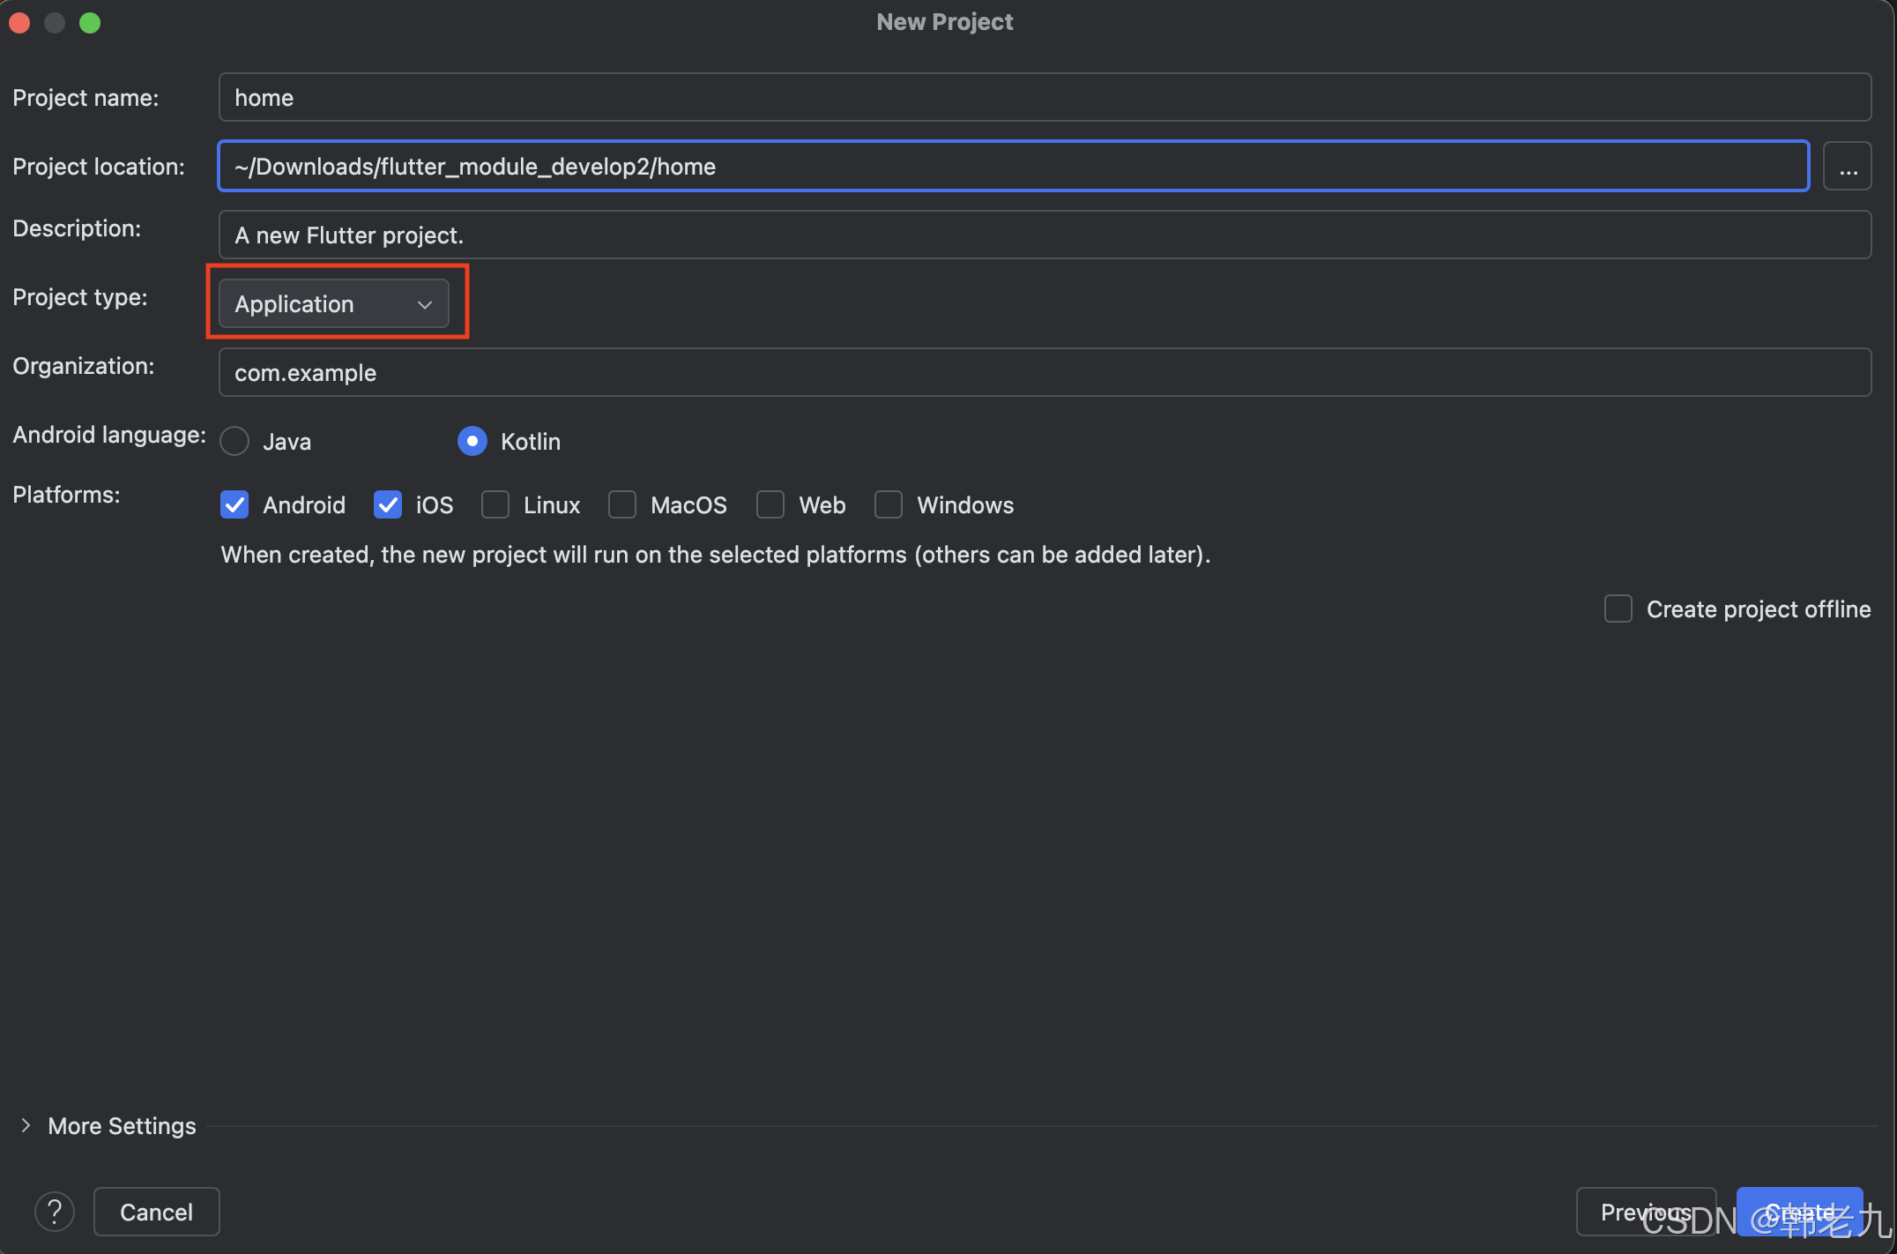Uncheck the Android platform checkbox
Screen dimensions: 1897x1254
coord(234,504)
